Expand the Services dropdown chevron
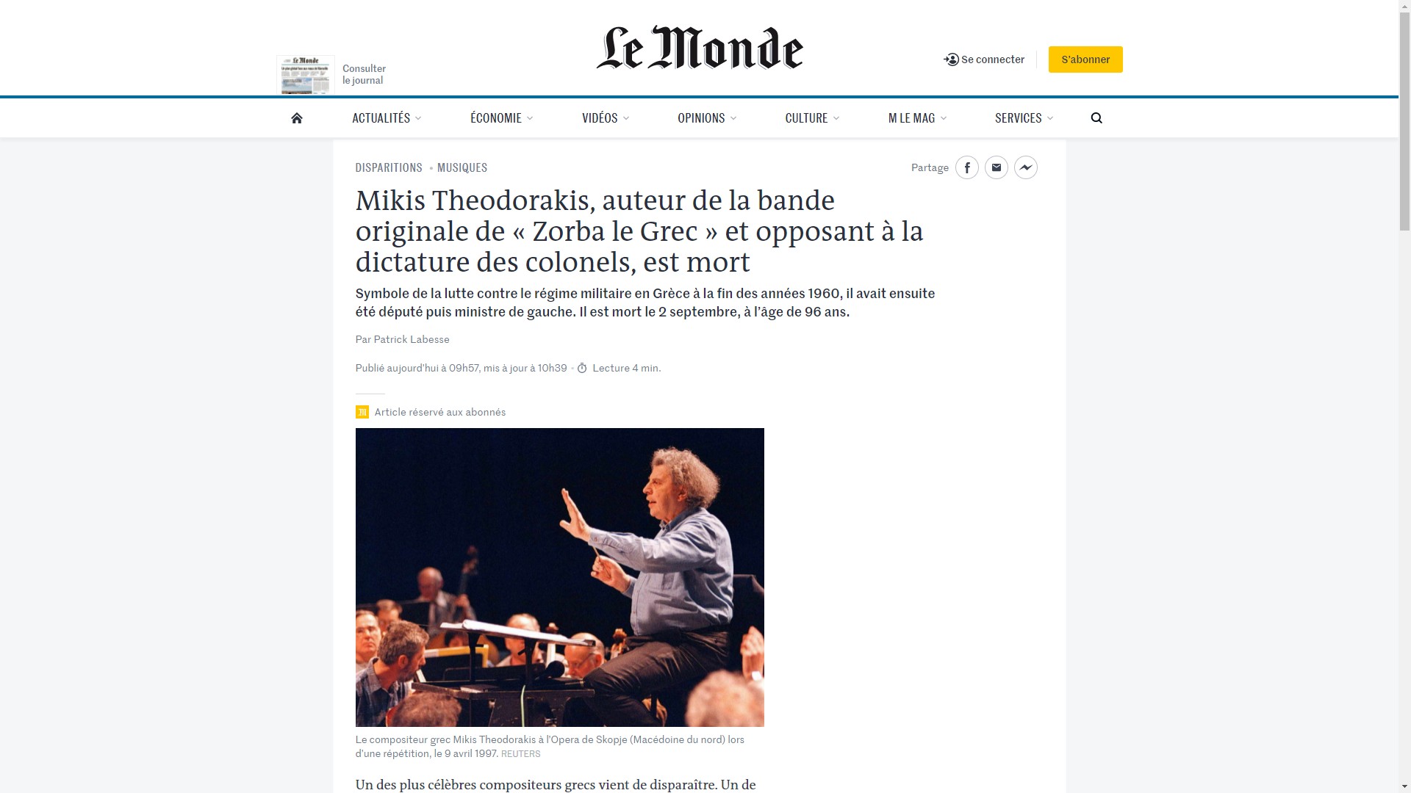This screenshot has height=793, width=1411. point(1050,118)
